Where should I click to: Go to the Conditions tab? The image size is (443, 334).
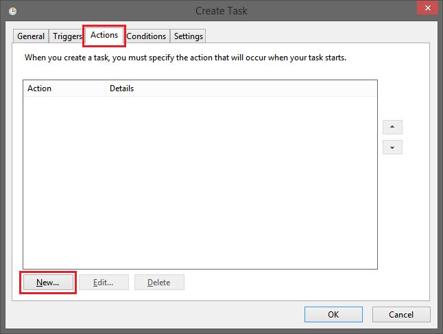[x=146, y=36]
